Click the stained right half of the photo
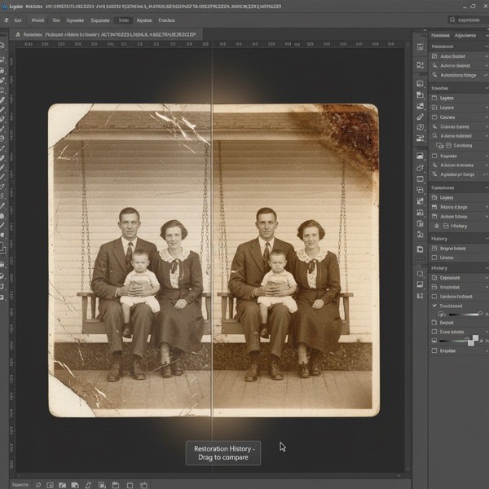This screenshot has width=489, height=489. 296,260
